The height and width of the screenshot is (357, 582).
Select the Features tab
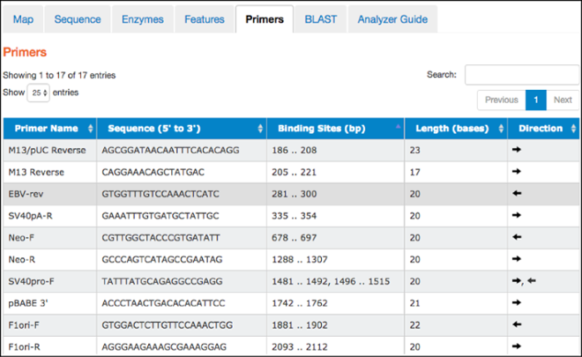coord(204,19)
